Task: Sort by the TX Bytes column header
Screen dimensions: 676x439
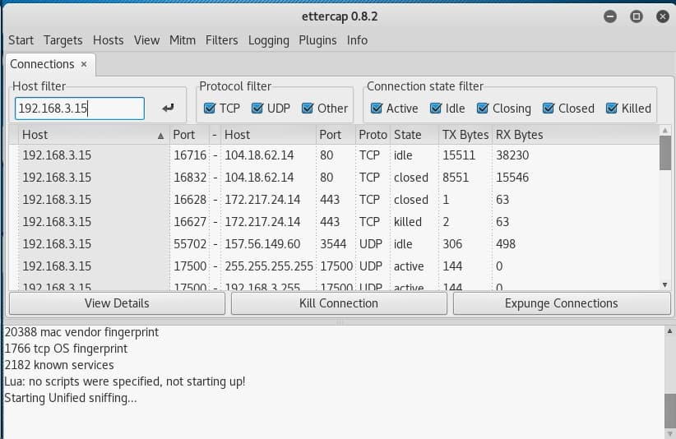Action: (x=465, y=135)
